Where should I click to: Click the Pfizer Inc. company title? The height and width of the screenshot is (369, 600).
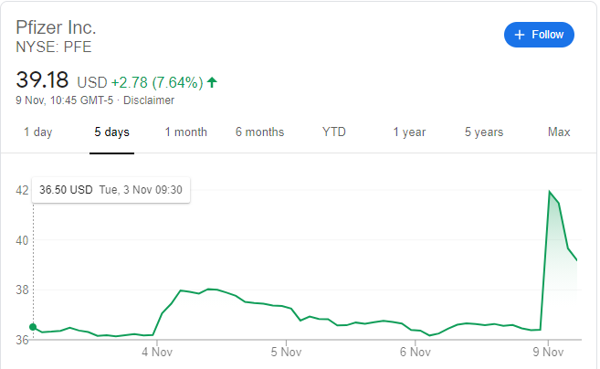click(56, 27)
